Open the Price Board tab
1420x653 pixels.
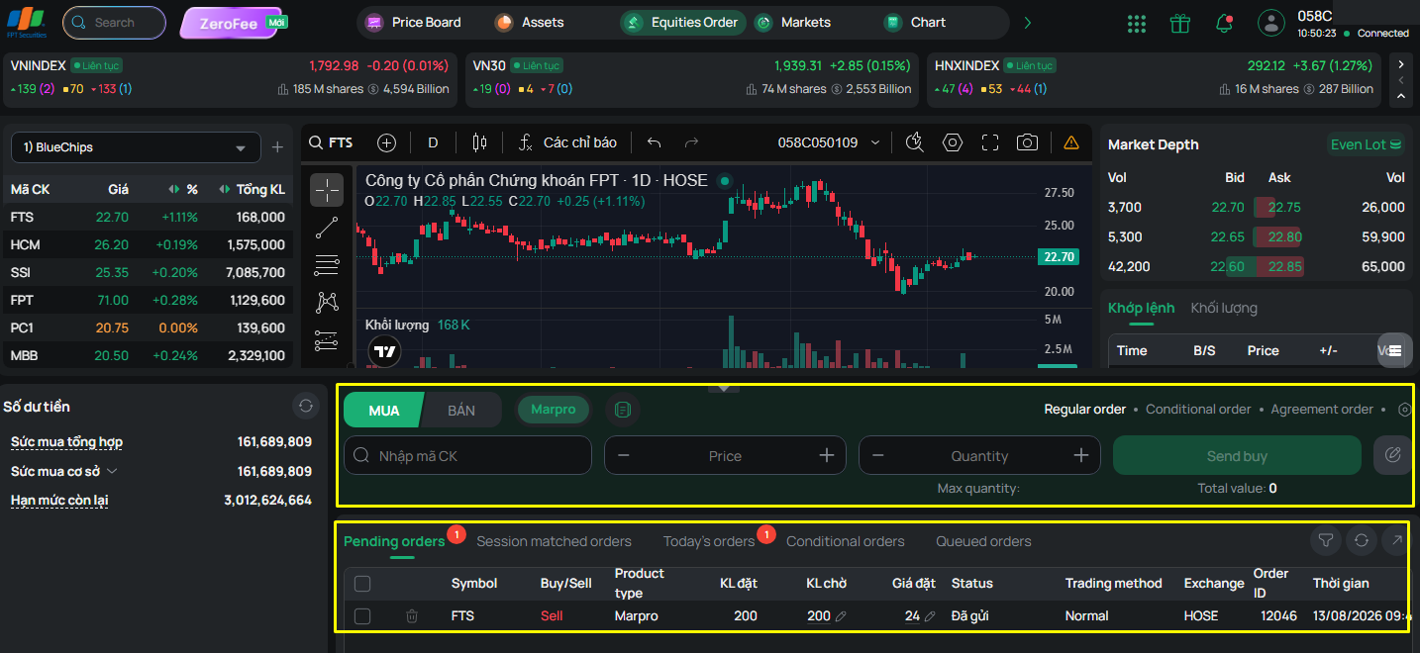(414, 22)
